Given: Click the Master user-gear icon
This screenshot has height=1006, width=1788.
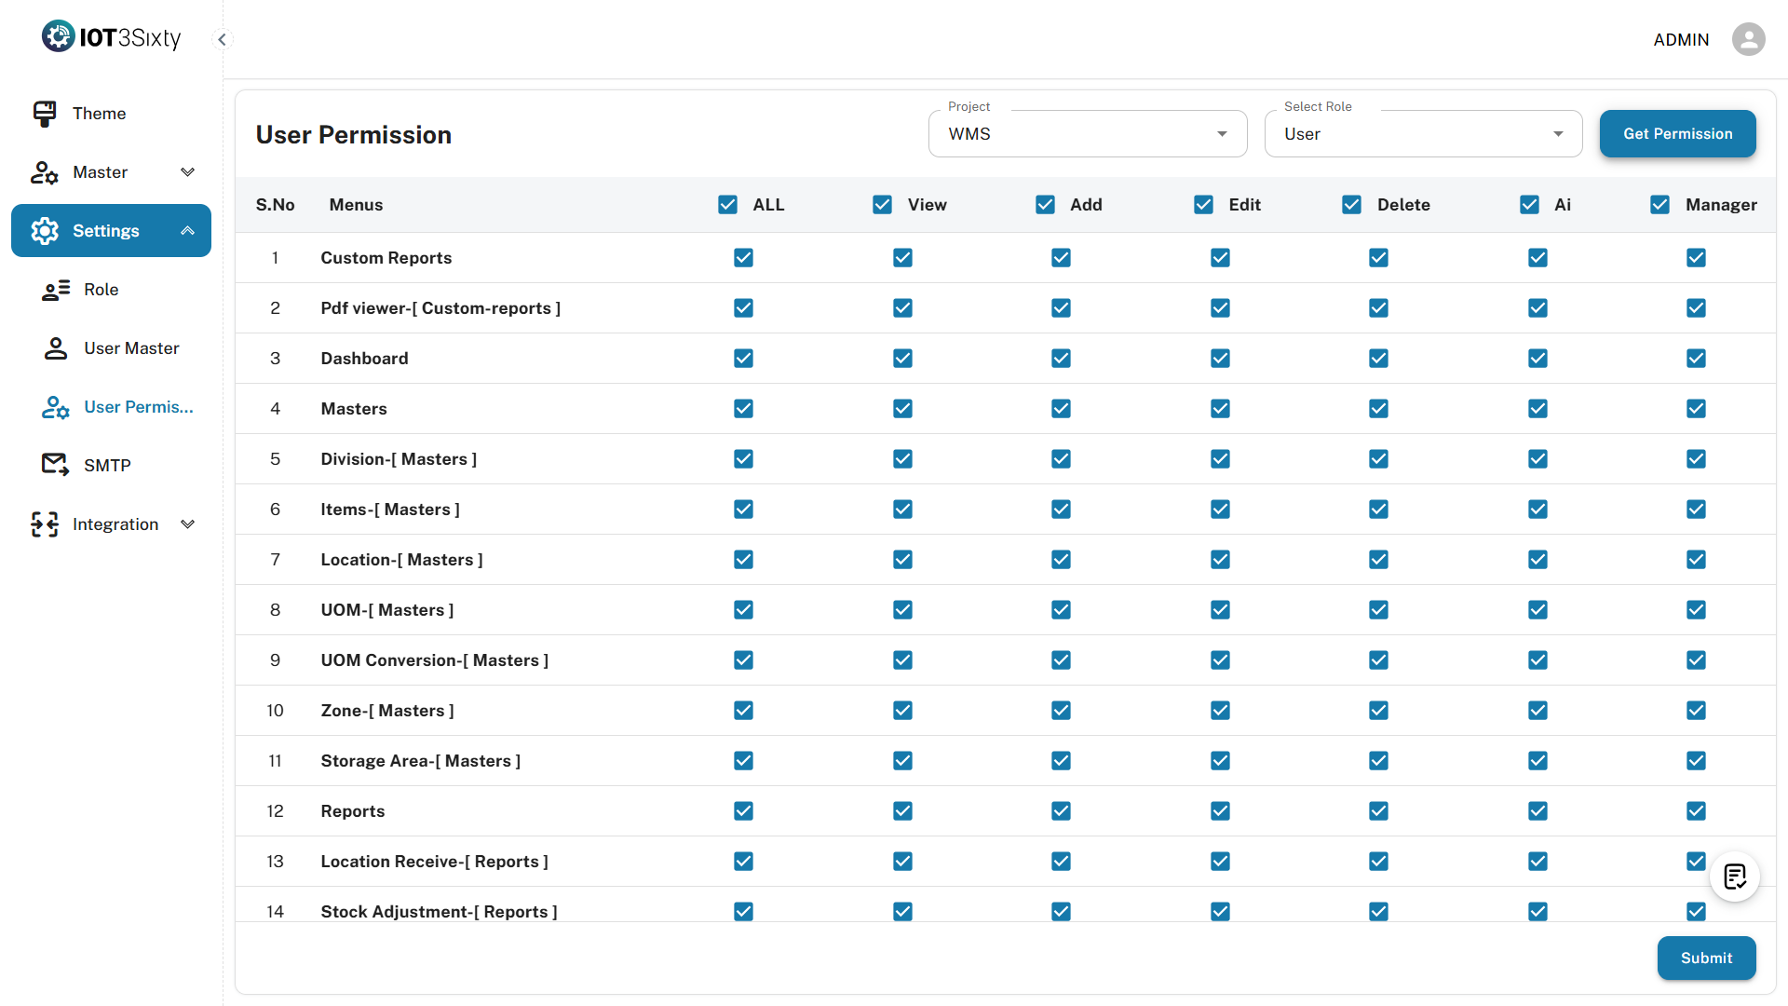Looking at the screenshot, I should (44, 172).
